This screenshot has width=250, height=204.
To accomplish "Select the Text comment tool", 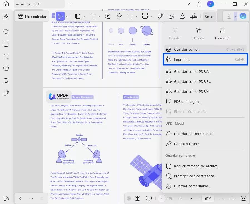I will point(93,16).
